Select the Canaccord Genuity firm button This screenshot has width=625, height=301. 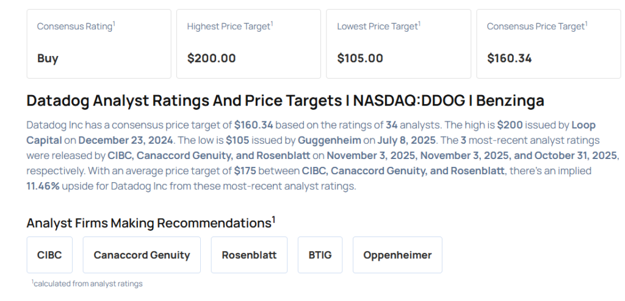pos(142,255)
